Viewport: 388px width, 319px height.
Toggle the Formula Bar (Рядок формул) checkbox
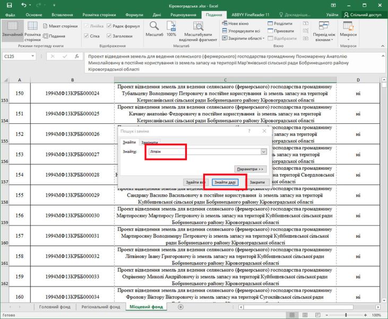110,26
